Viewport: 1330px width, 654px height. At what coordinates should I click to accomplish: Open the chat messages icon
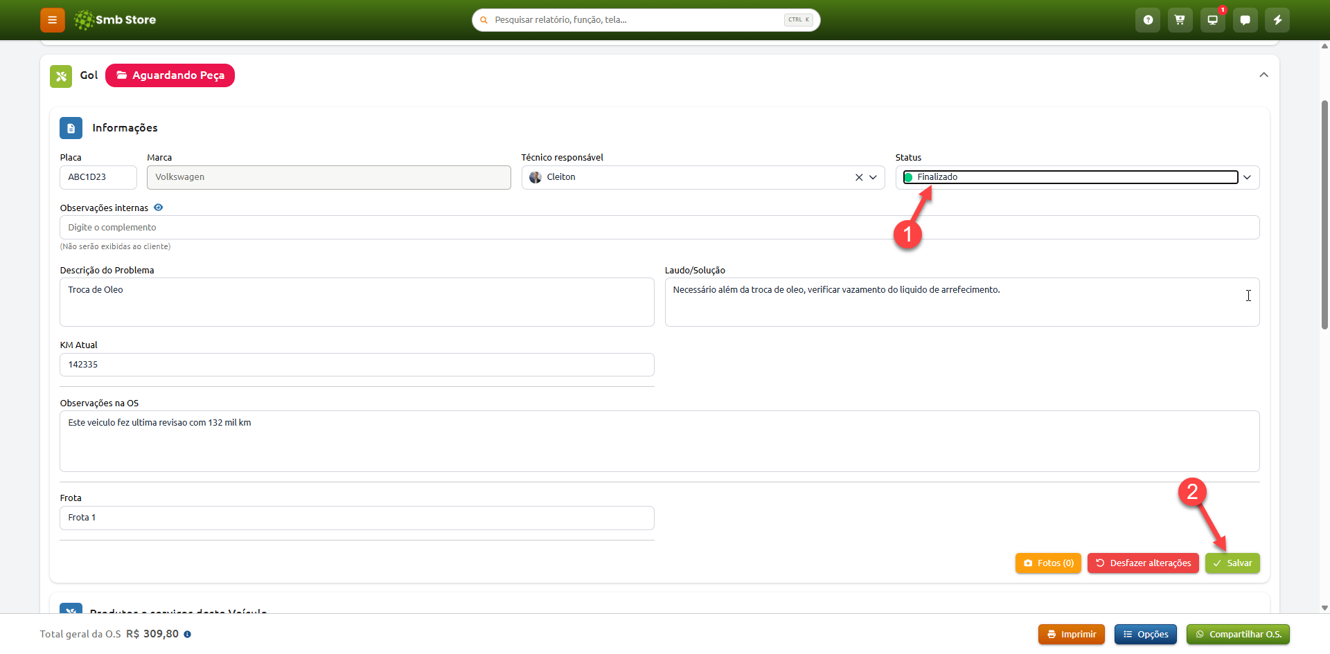[1245, 20]
